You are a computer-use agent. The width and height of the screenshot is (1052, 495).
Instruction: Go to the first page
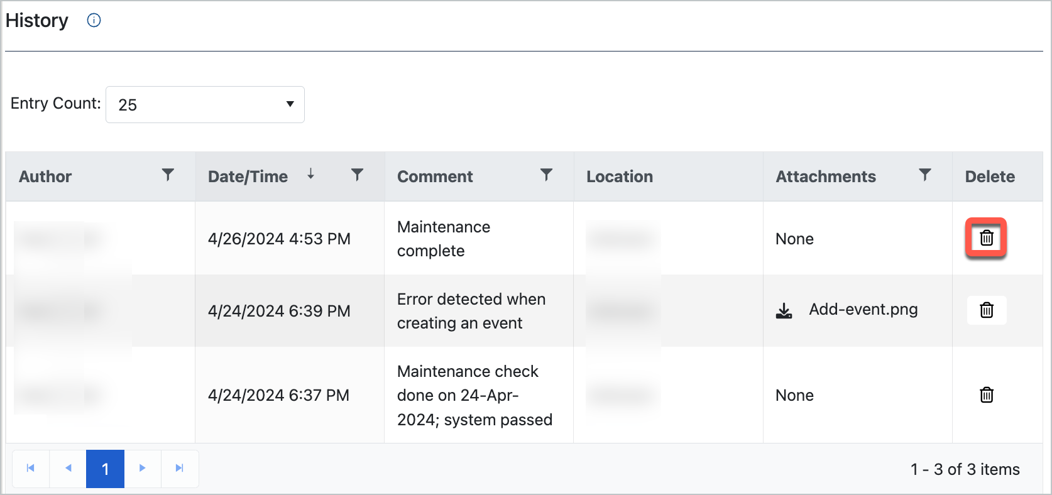coord(31,469)
